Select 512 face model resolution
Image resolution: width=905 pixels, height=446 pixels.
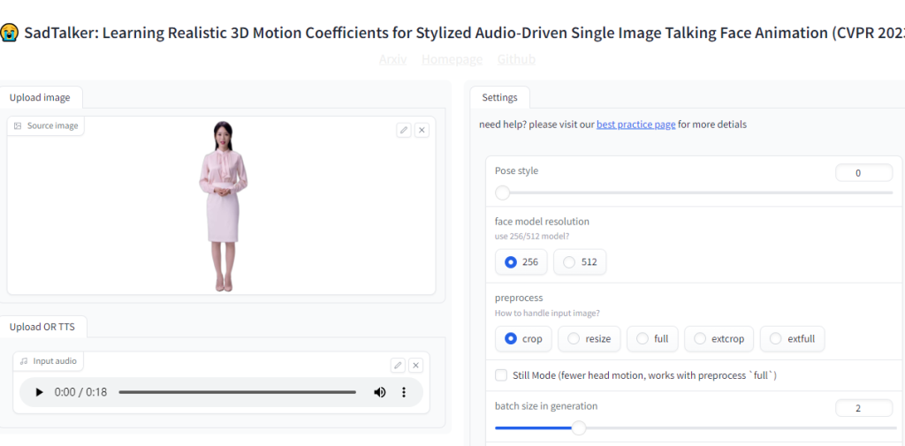[581, 262]
